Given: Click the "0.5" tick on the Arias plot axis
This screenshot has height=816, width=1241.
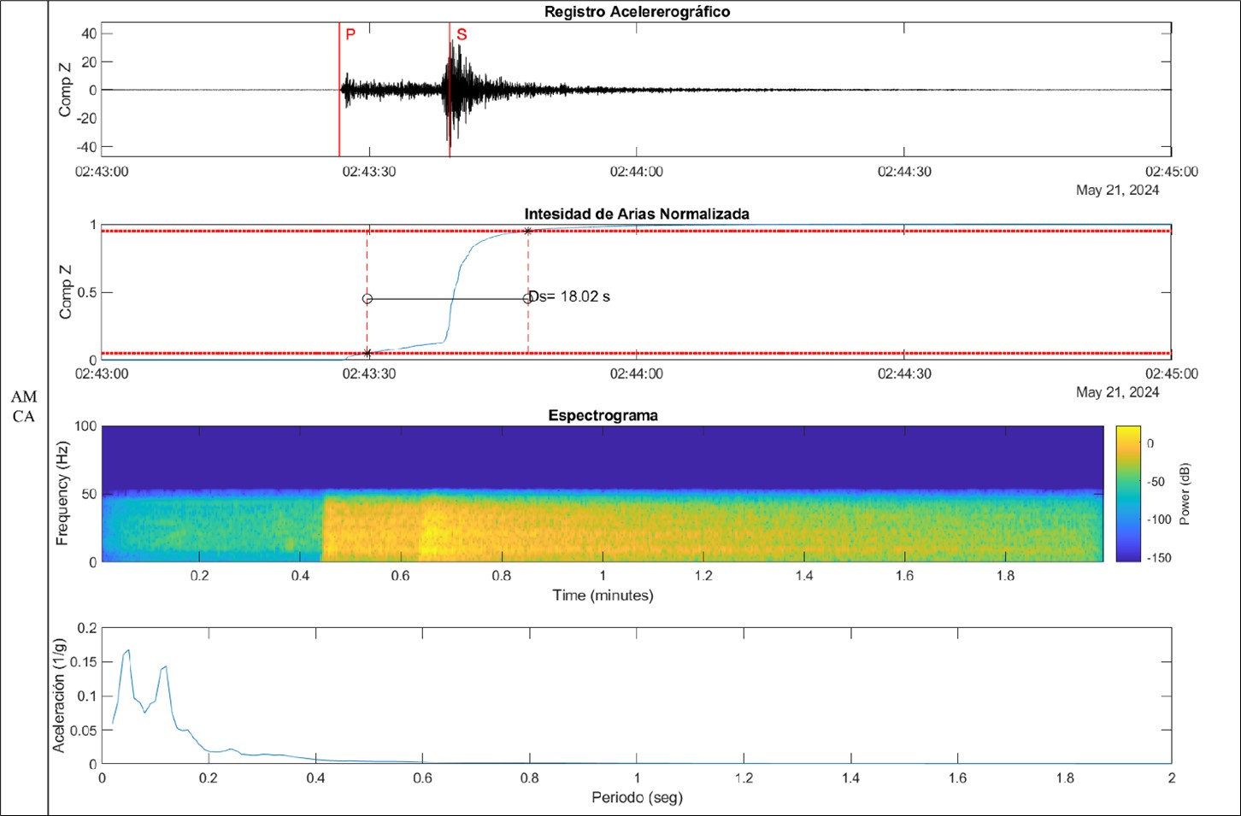Looking at the screenshot, I should pos(87,292).
